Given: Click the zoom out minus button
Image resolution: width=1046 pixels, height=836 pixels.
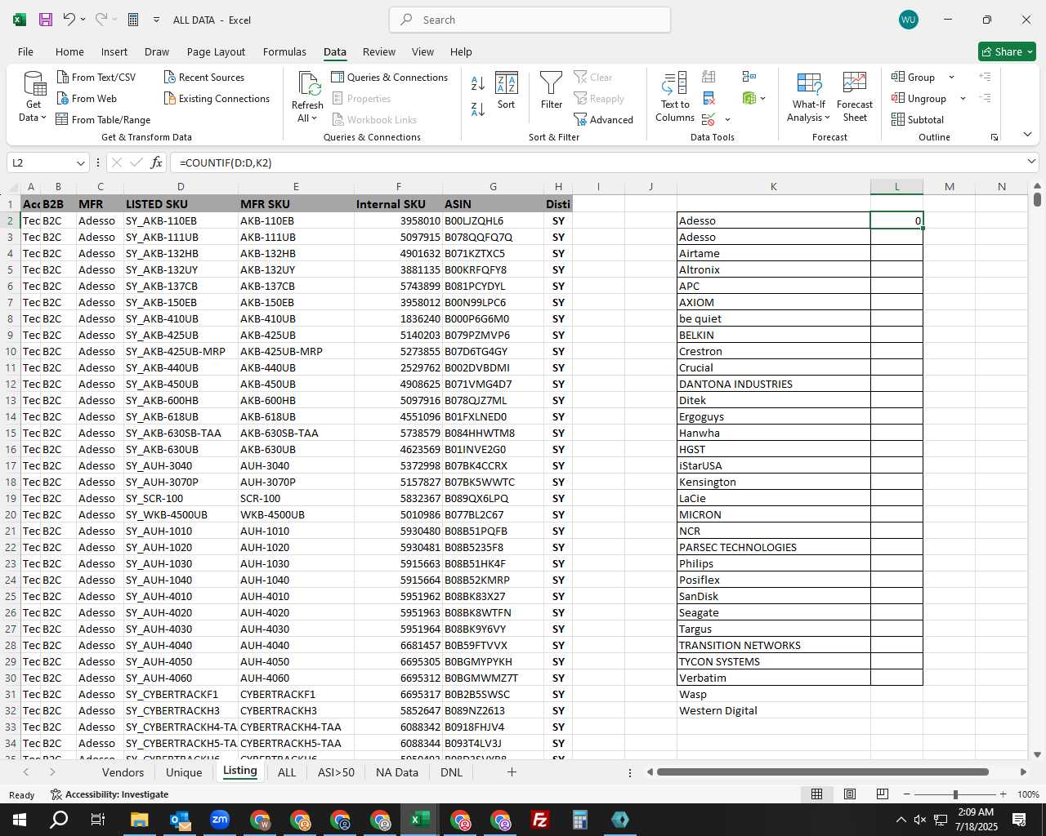Looking at the screenshot, I should click(906, 794).
